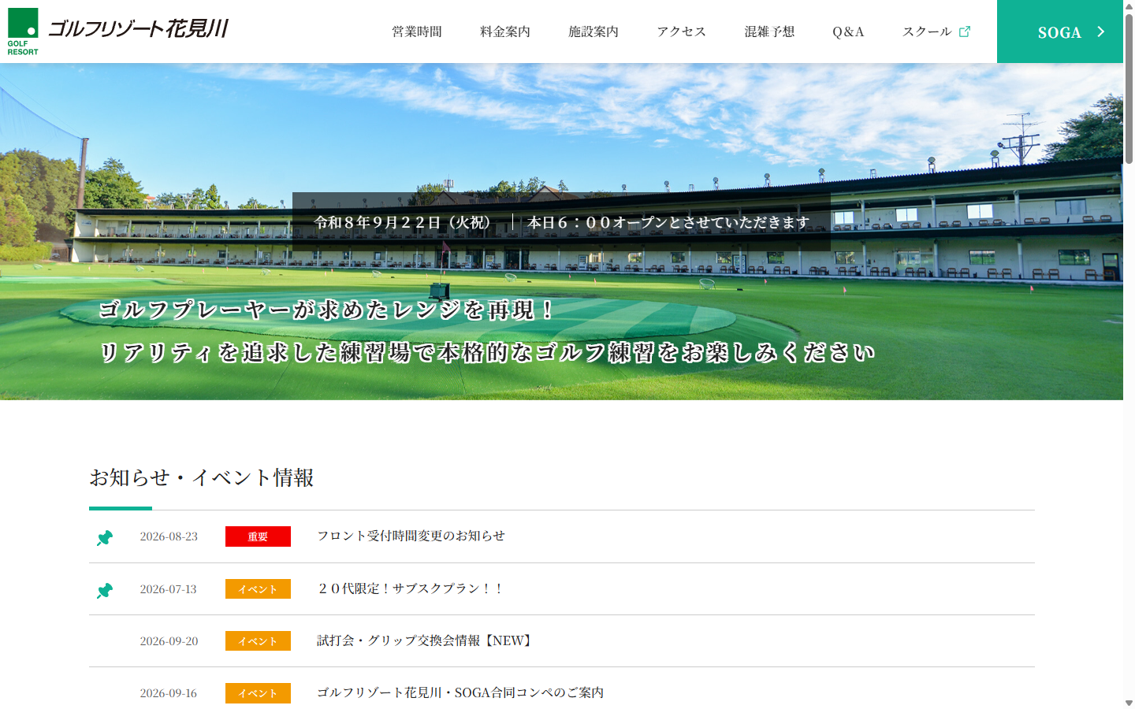Click the ゴルフプレーヤーが求めたレンジを再現！ hero text
The image size is (1135, 709).
tap(328, 310)
